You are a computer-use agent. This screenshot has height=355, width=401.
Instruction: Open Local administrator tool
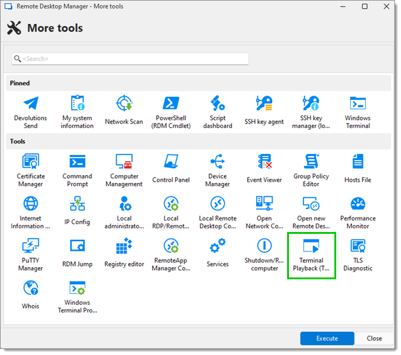tap(124, 212)
